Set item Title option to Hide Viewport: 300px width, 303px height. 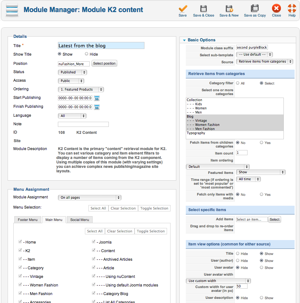click(238, 253)
